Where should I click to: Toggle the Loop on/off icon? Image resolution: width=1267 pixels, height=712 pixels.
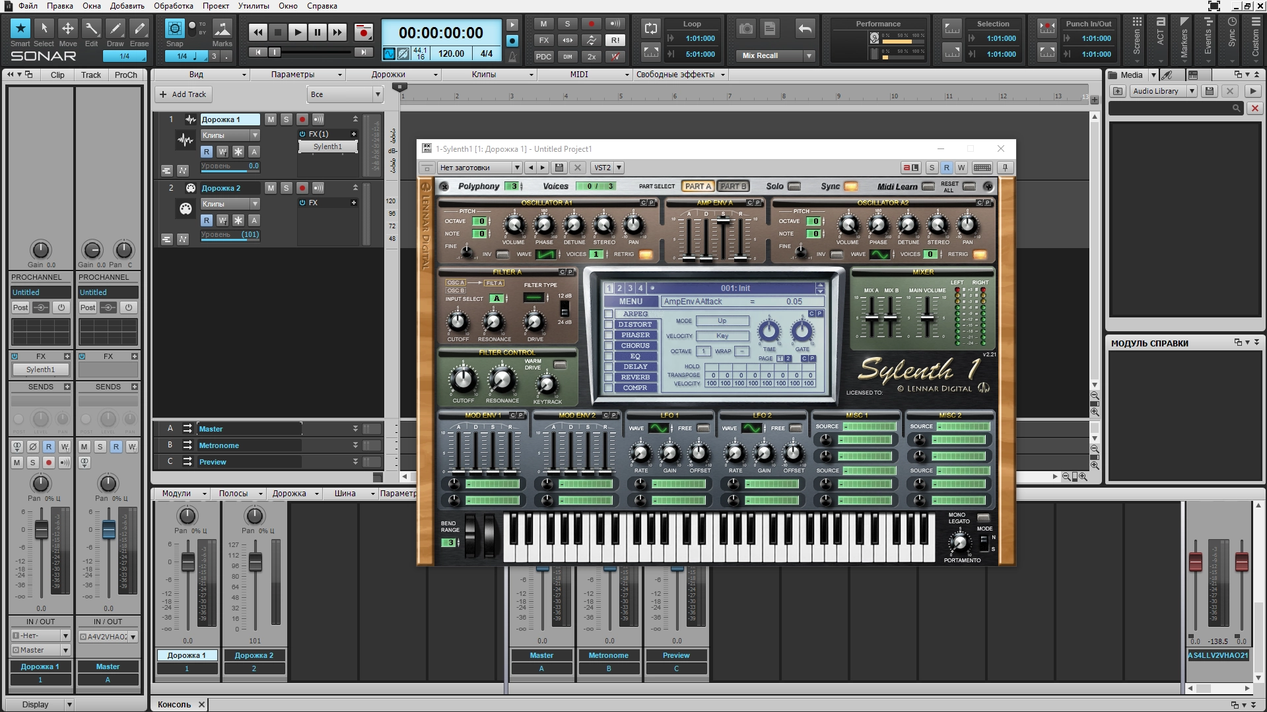(x=651, y=28)
